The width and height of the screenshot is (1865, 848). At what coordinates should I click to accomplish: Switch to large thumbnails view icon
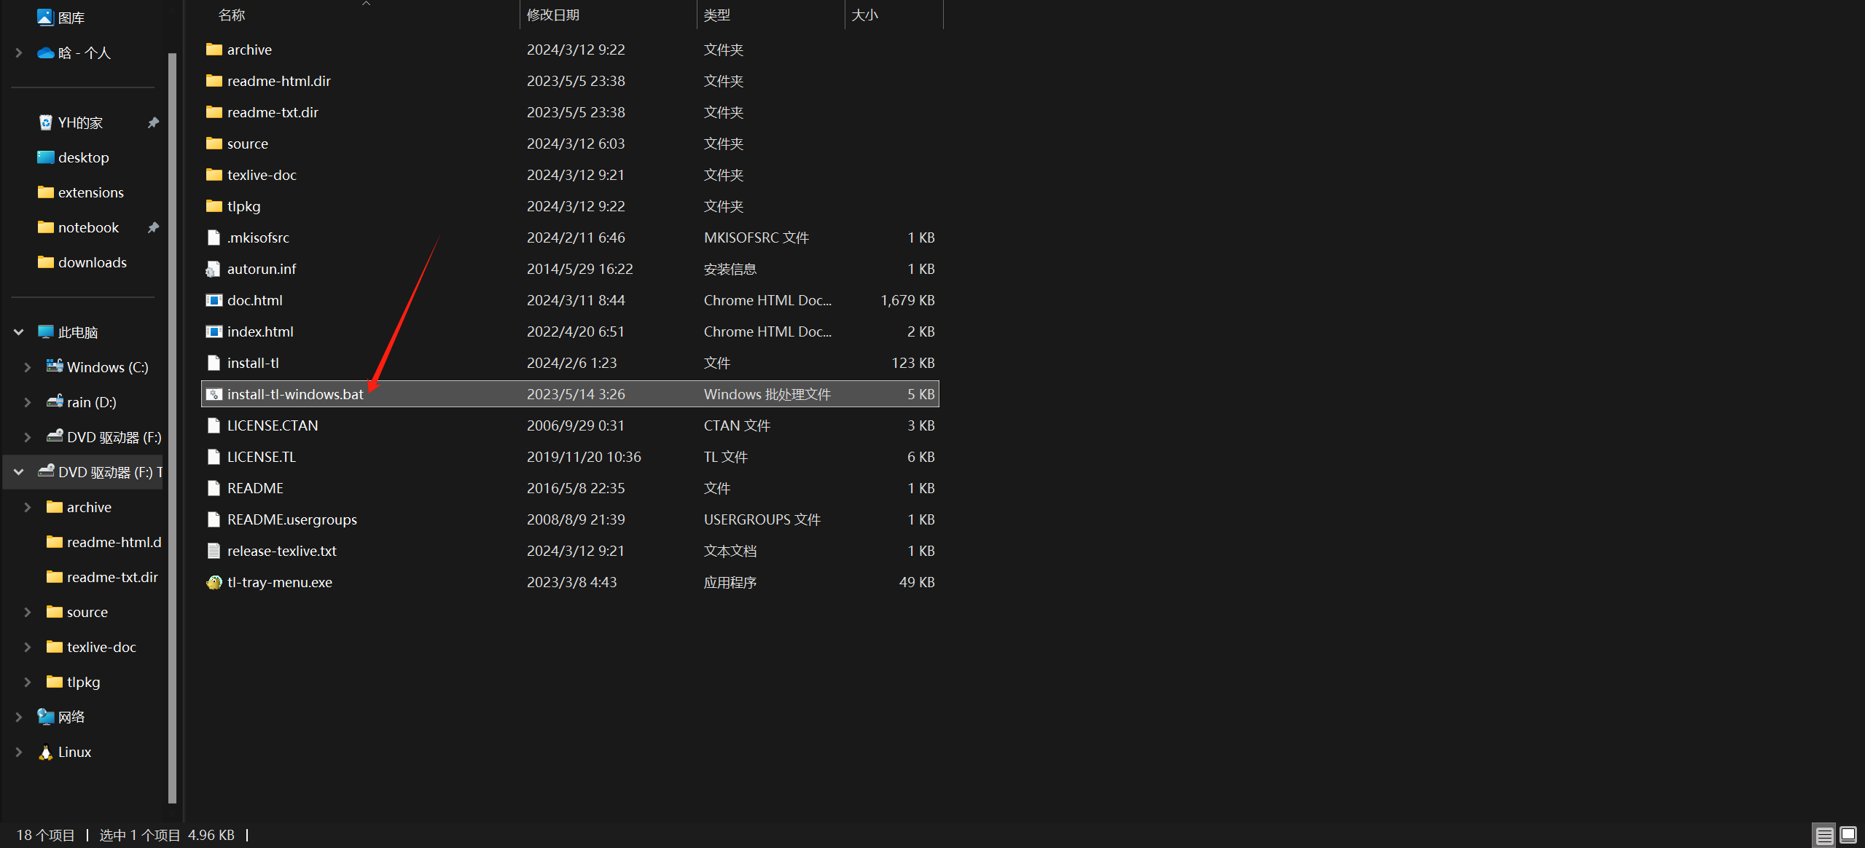click(1848, 835)
